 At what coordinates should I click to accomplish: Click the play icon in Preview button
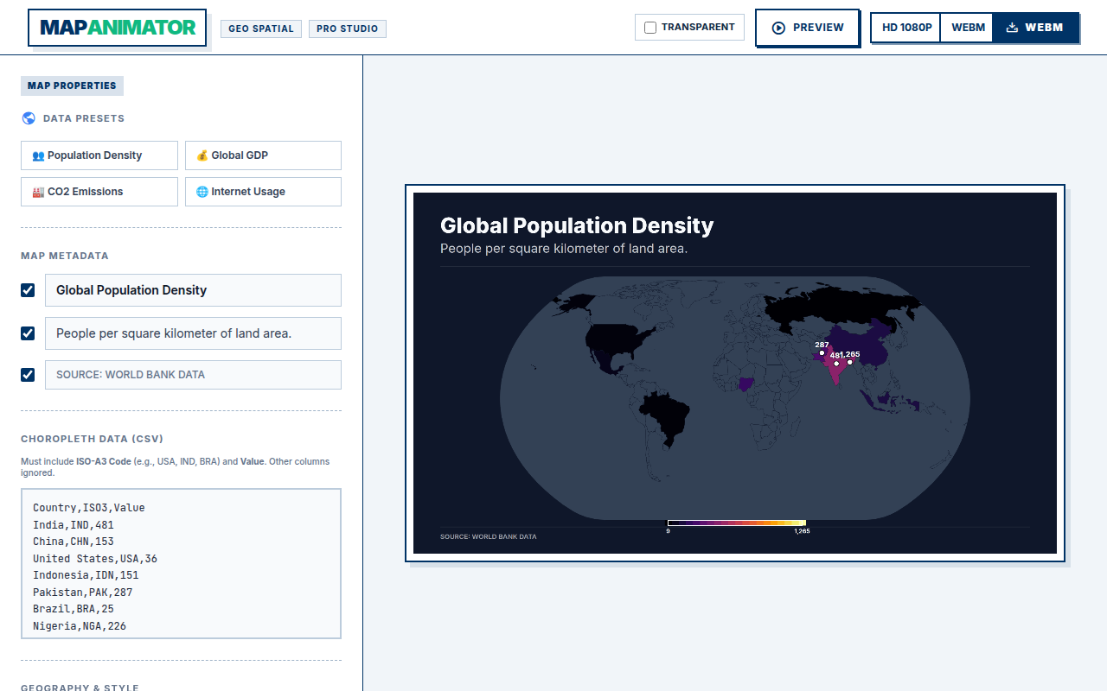click(778, 28)
